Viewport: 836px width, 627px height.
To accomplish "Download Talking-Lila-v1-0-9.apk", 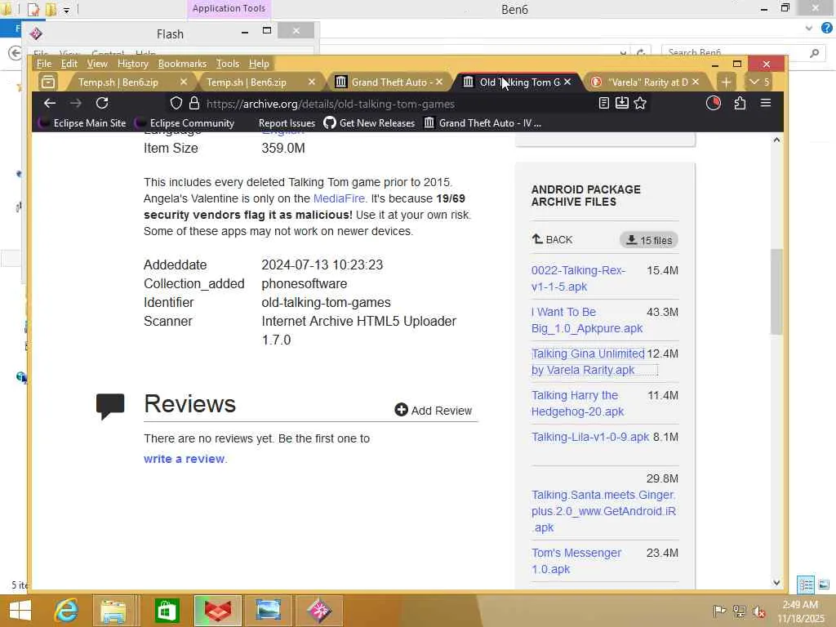I will tap(589, 437).
